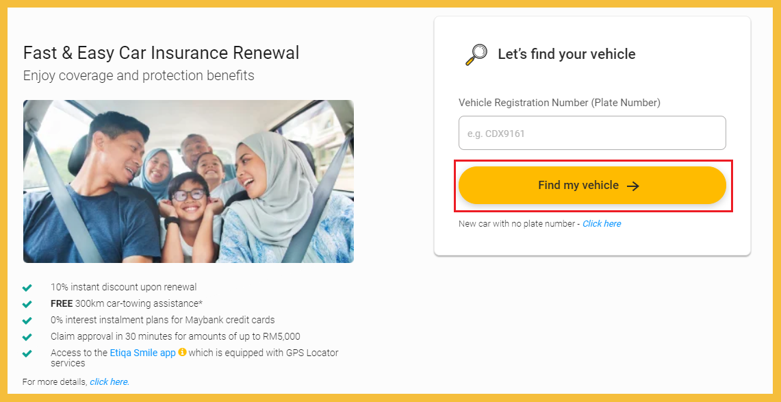Click the 'Claim approval in 30 minutes' text
This screenshot has height=402, width=781.
(175, 336)
